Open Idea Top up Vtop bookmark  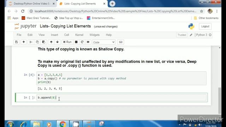click(69, 18)
